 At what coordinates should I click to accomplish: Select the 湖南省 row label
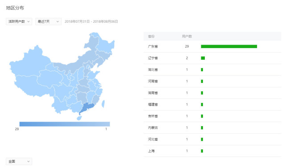click(153, 93)
